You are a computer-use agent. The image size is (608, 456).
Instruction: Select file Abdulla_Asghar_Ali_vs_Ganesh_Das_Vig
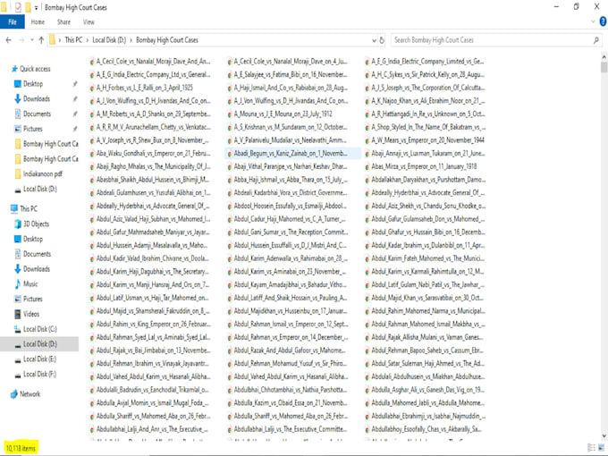[425, 390]
